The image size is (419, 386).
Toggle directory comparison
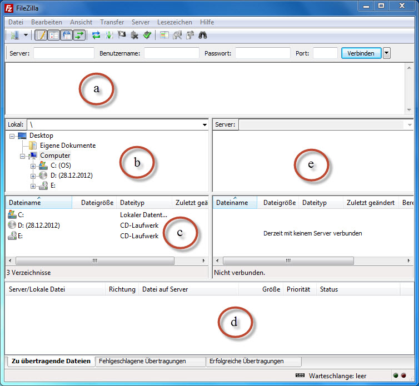[x=177, y=35]
